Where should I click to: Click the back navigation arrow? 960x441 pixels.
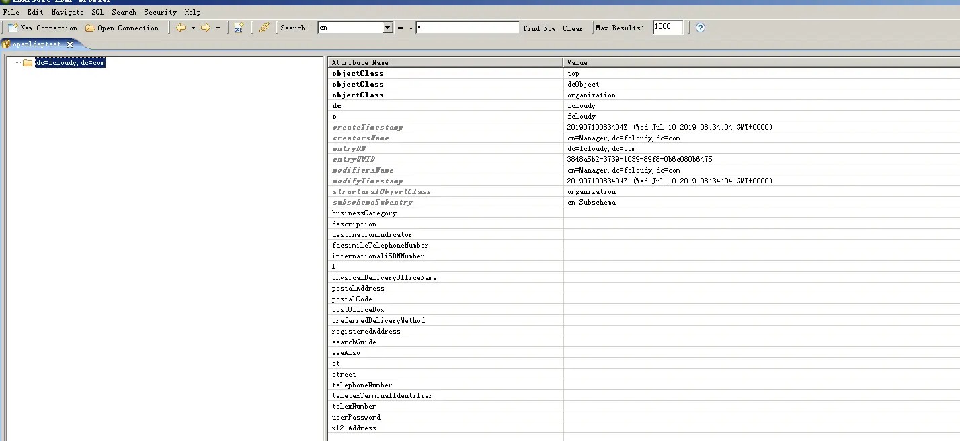[181, 28]
